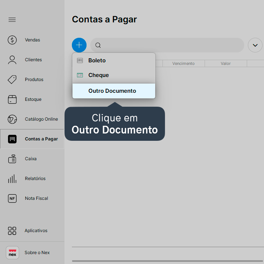
Task: Click the horizontal scrollbar at bottom
Action: pos(168,261)
